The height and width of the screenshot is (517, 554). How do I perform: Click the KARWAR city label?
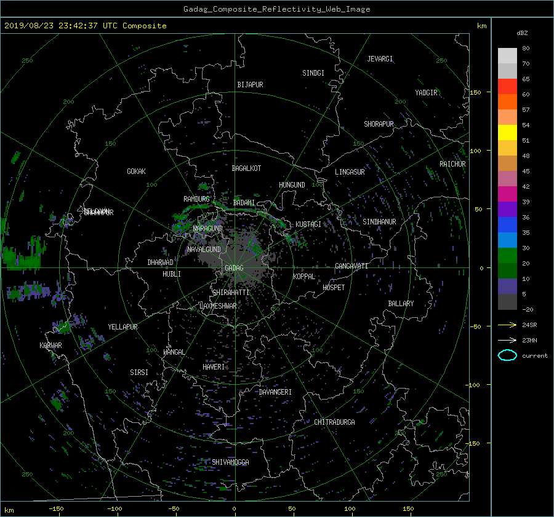[x=50, y=345]
